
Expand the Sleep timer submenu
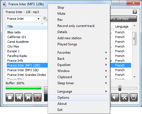[x=79, y=83]
